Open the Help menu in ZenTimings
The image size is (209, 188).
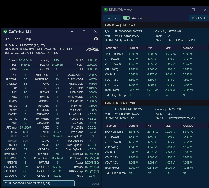tap(28, 39)
